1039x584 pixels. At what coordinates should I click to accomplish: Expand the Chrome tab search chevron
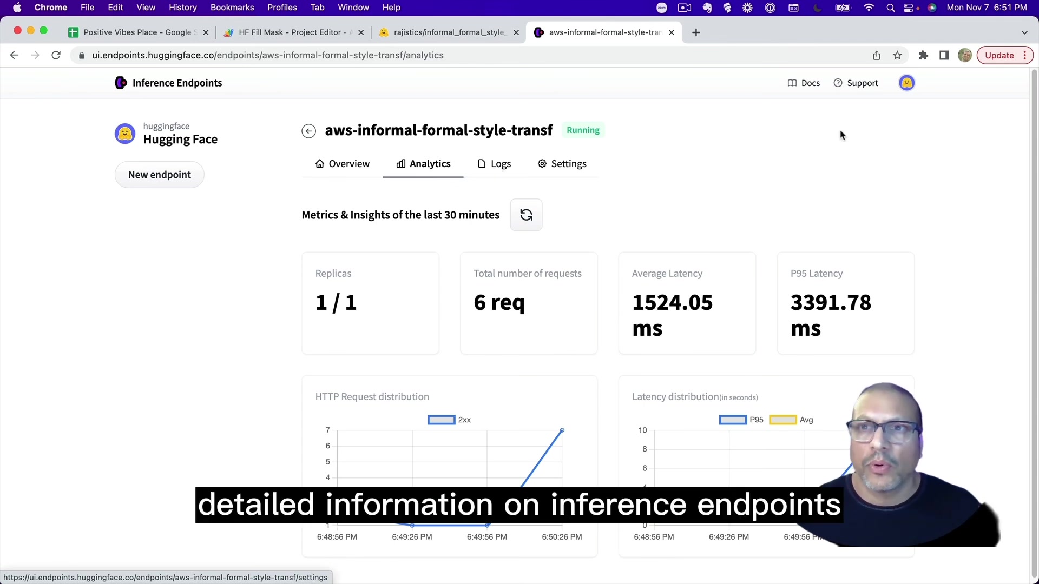1024,32
